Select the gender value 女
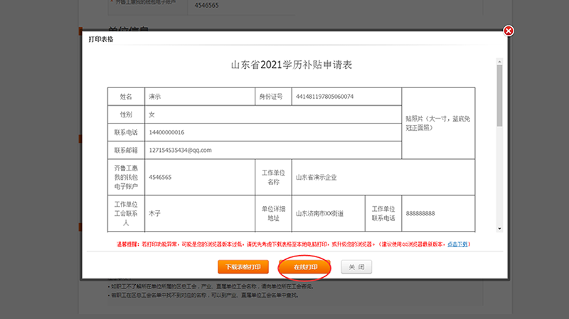569x319 pixels. [x=151, y=114]
